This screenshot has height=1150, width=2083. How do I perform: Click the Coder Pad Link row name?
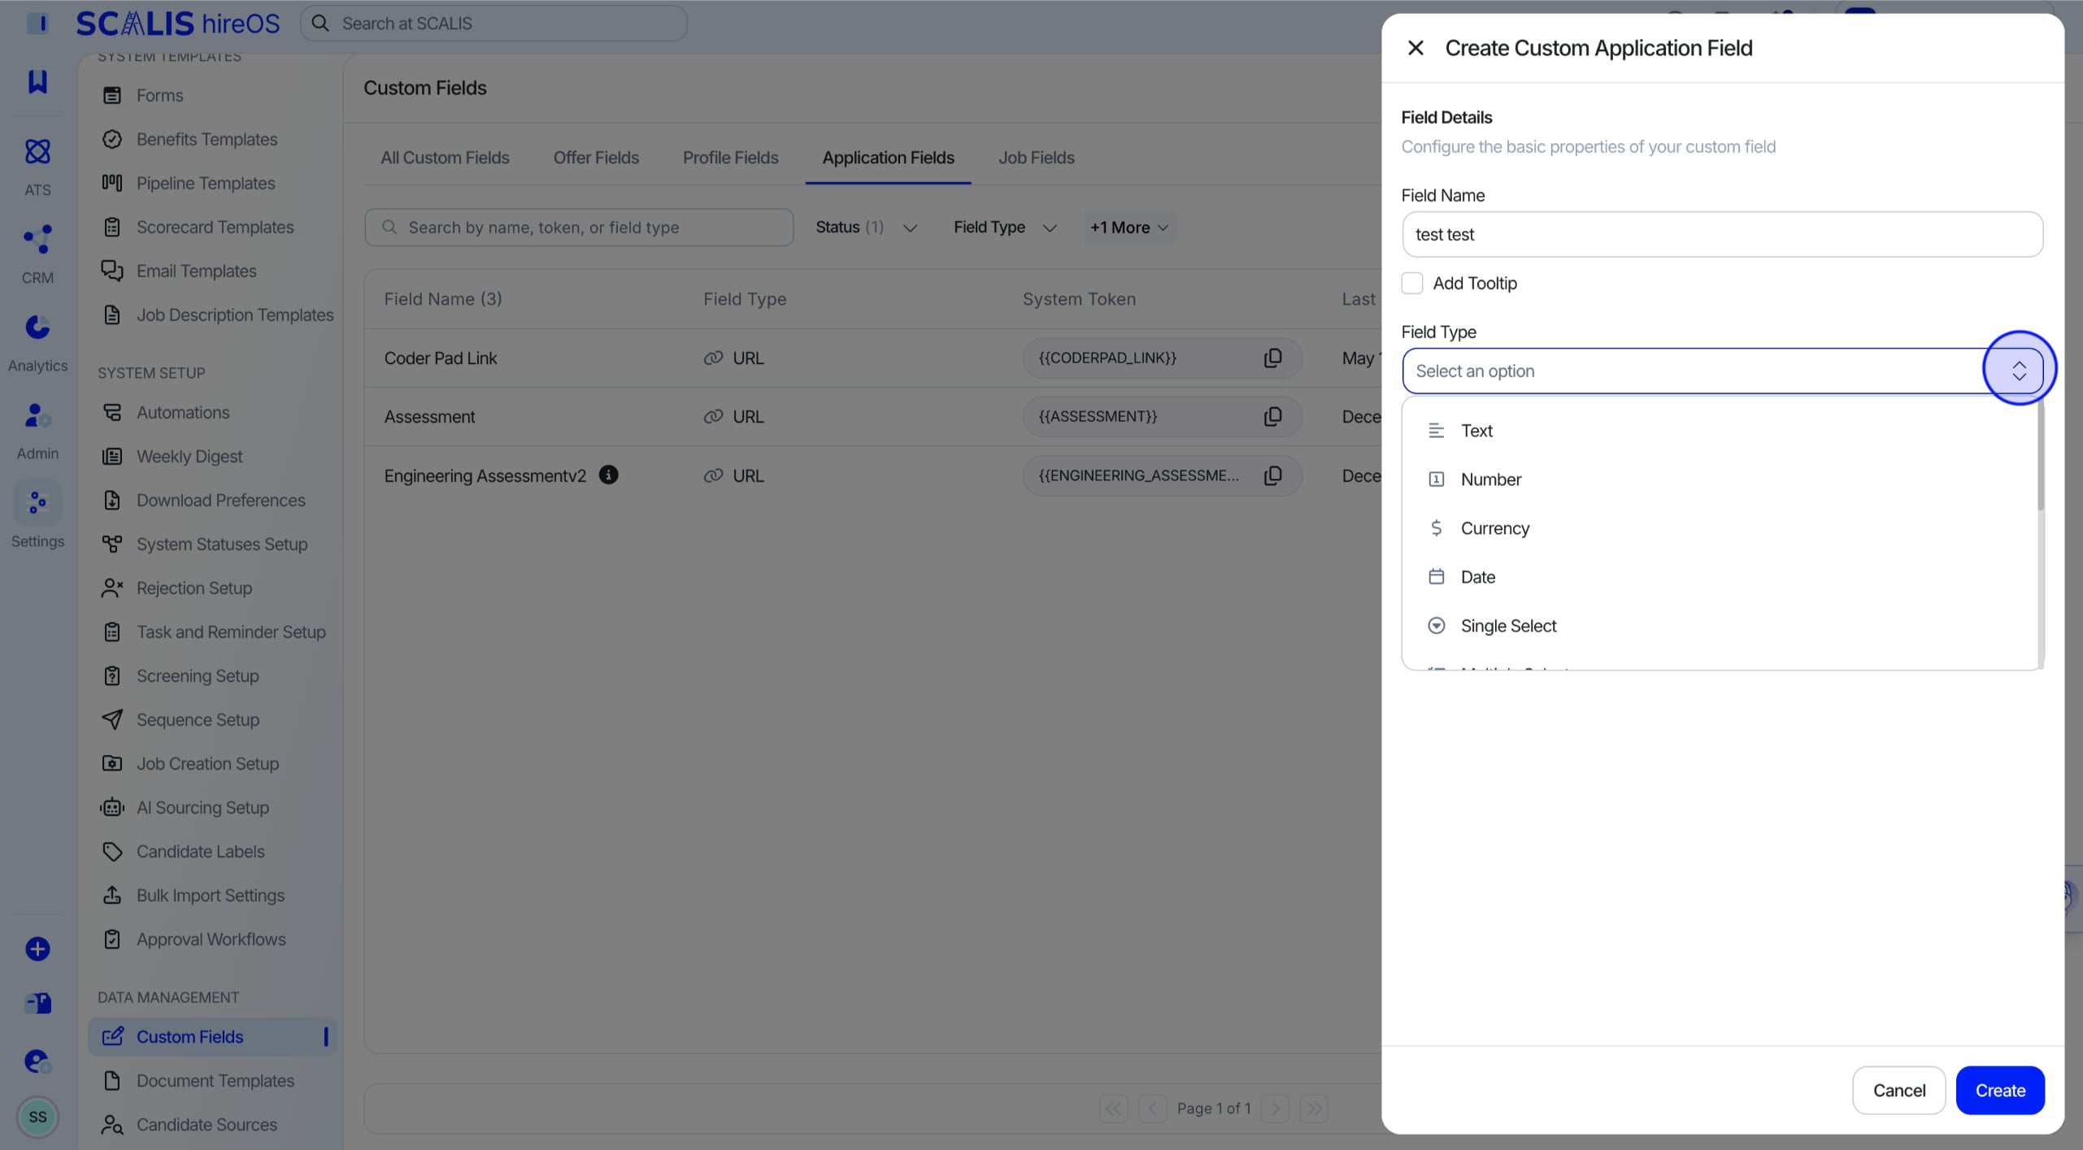coord(440,358)
